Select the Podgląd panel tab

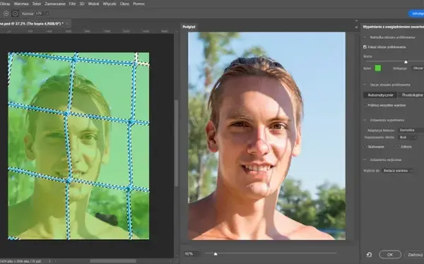point(189,27)
